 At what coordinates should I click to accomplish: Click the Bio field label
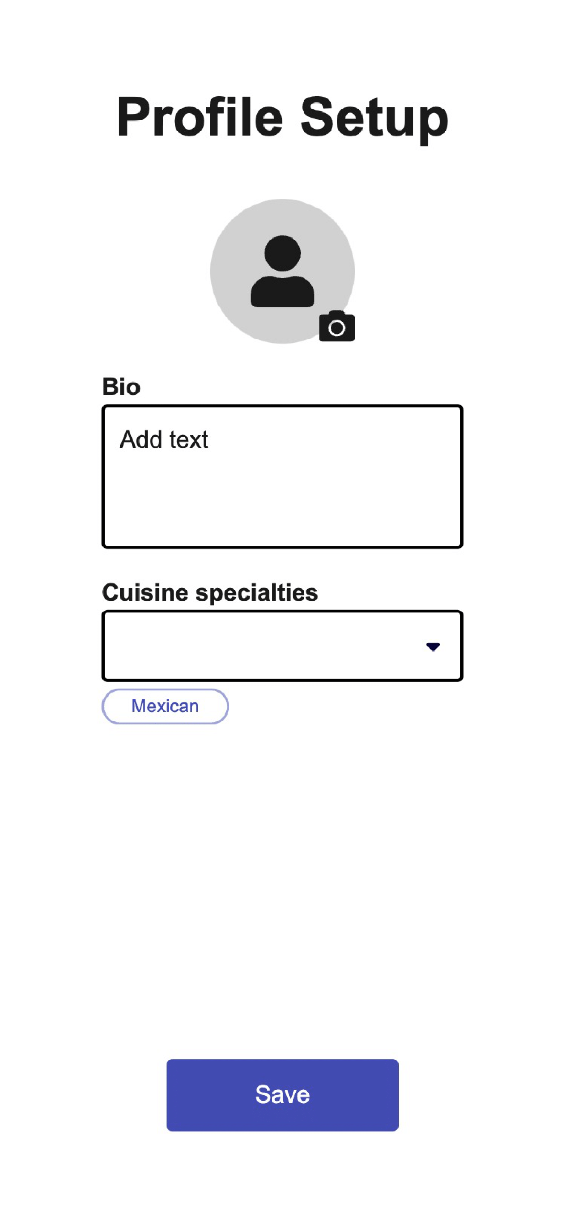pos(121,386)
